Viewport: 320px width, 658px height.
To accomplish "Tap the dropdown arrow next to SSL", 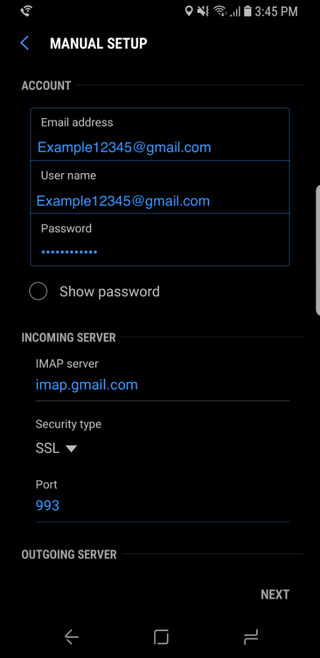I will [71, 449].
